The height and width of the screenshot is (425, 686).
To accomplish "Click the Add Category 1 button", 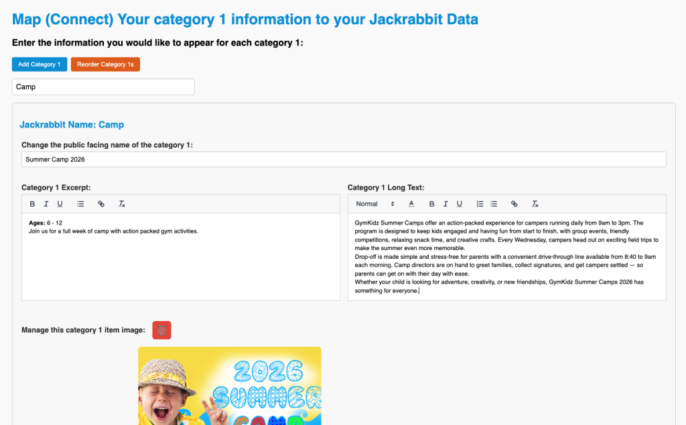I will point(40,64).
